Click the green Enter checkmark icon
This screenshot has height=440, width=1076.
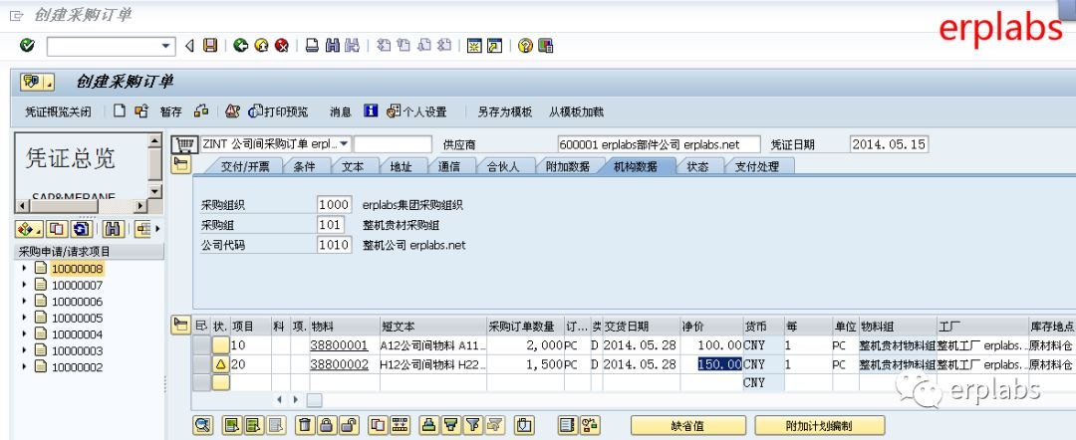point(27,46)
